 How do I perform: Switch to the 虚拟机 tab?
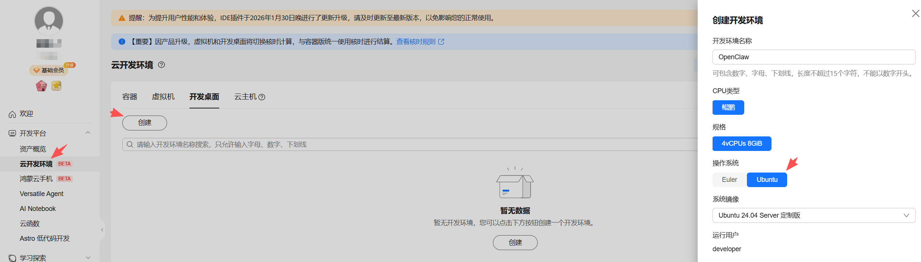point(163,97)
